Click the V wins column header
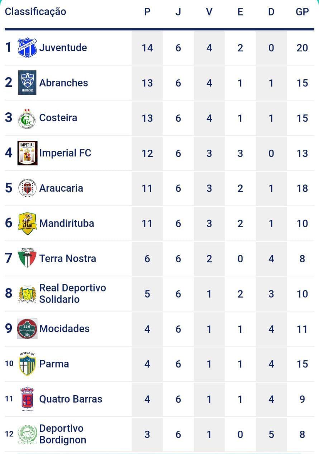Image resolution: width=319 pixels, height=454 pixels. (x=209, y=12)
